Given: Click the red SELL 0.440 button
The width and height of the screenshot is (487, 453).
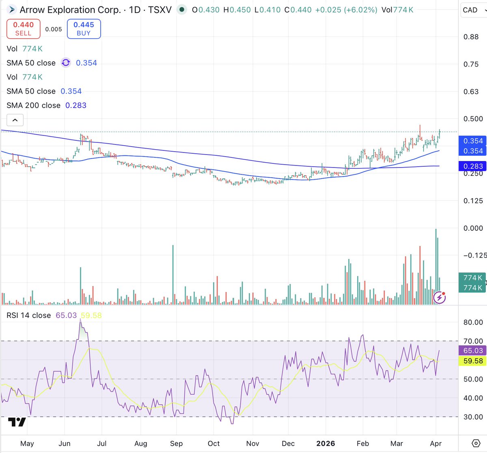Looking at the screenshot, I should point(23,28).
